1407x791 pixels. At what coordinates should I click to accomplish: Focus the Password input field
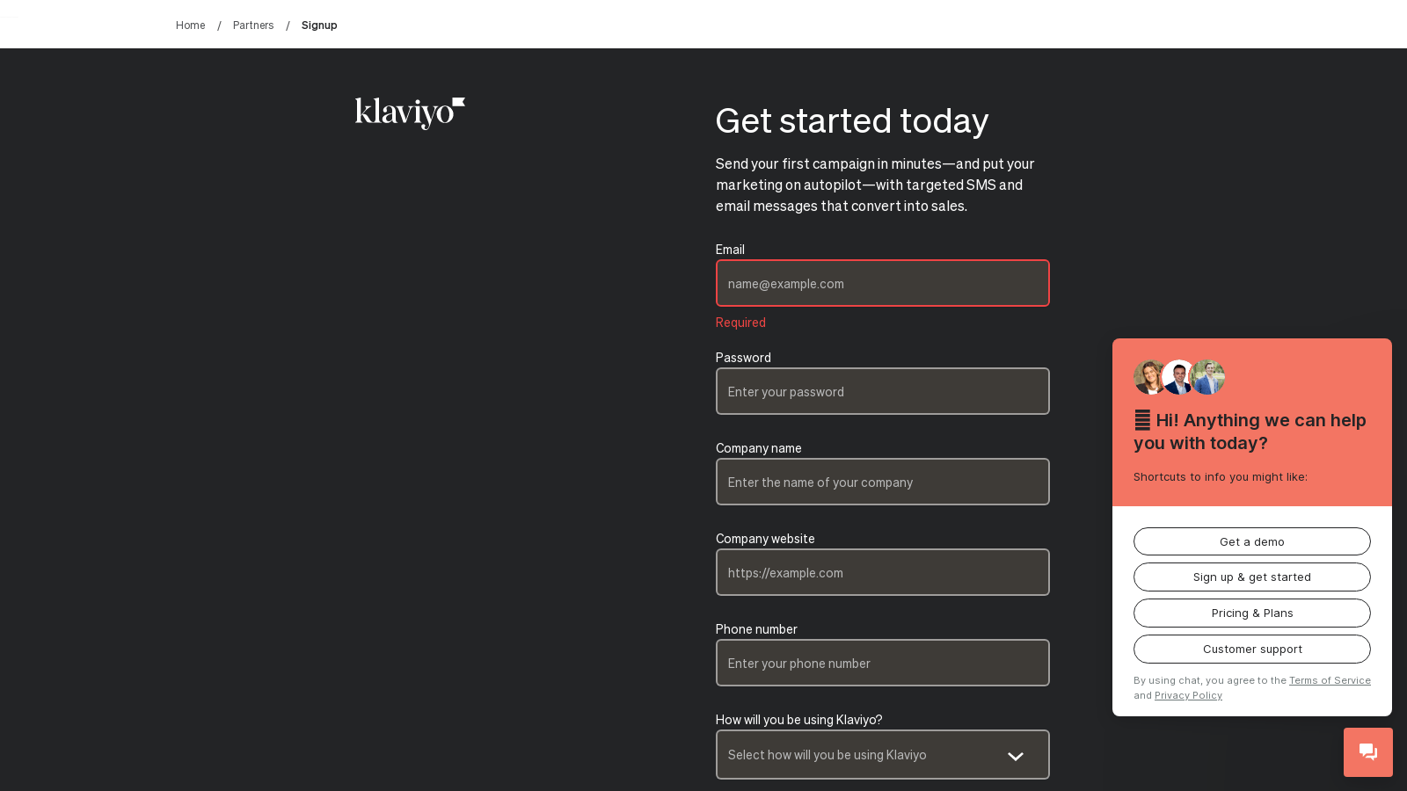coord(883,391)
